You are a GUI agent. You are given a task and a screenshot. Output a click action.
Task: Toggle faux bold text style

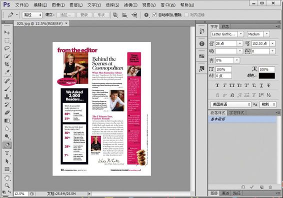pos(217,85)
